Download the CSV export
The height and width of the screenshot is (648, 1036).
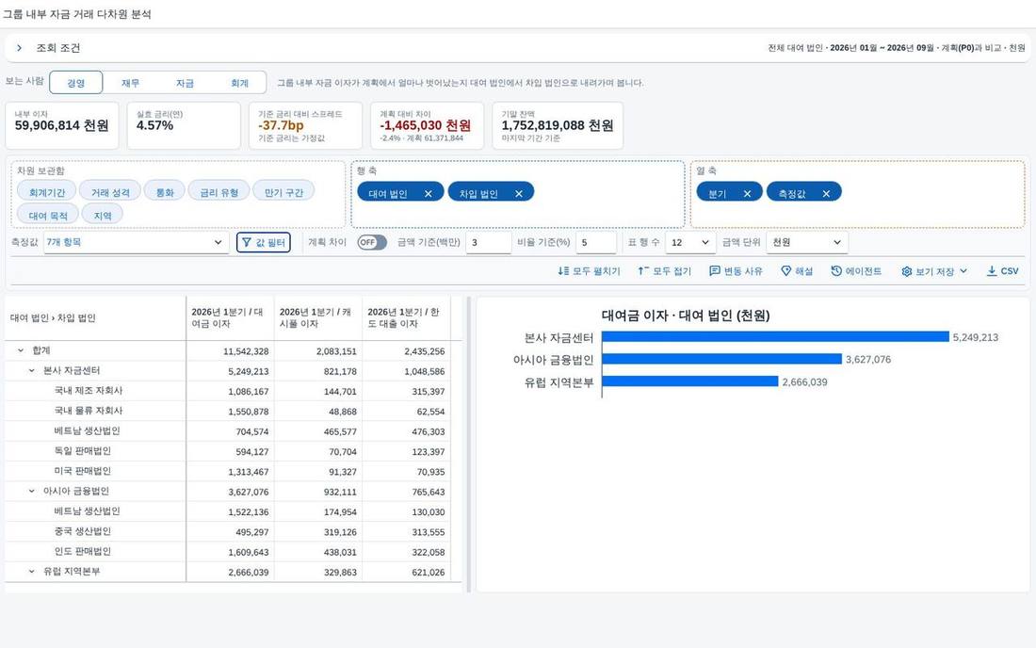(x=1002, y=271)
